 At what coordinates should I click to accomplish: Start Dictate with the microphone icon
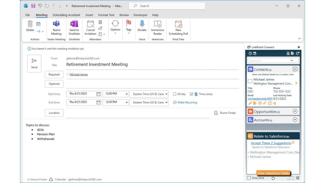[142, 24]
